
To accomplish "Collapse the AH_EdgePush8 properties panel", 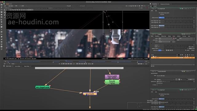I will click(151, 9).
